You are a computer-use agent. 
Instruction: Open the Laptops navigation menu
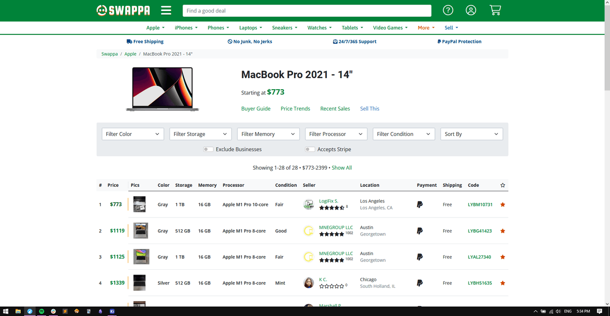251,28
